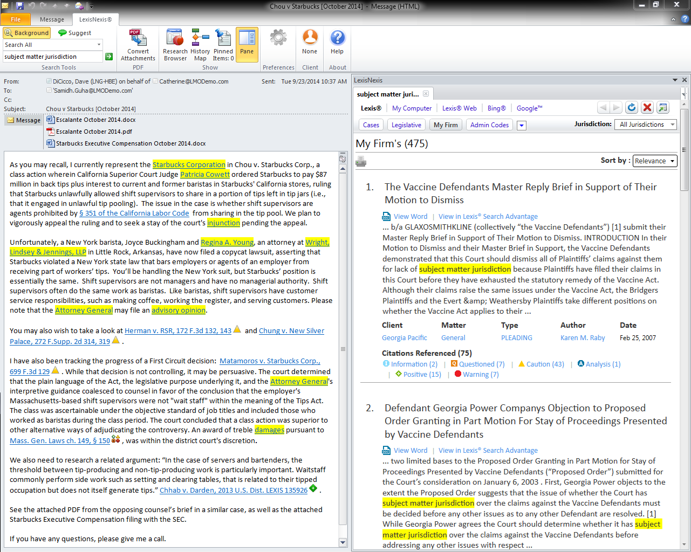The height and width of the screenshot is (552, 691).
Task: Click the green search go arrow
Action: tap(109, 57)
